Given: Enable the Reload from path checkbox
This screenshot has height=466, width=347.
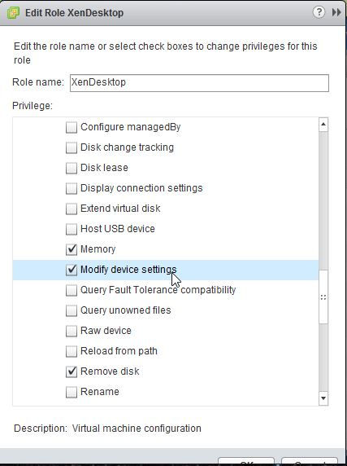Looking at the screenshot, I should pos(72,351).
